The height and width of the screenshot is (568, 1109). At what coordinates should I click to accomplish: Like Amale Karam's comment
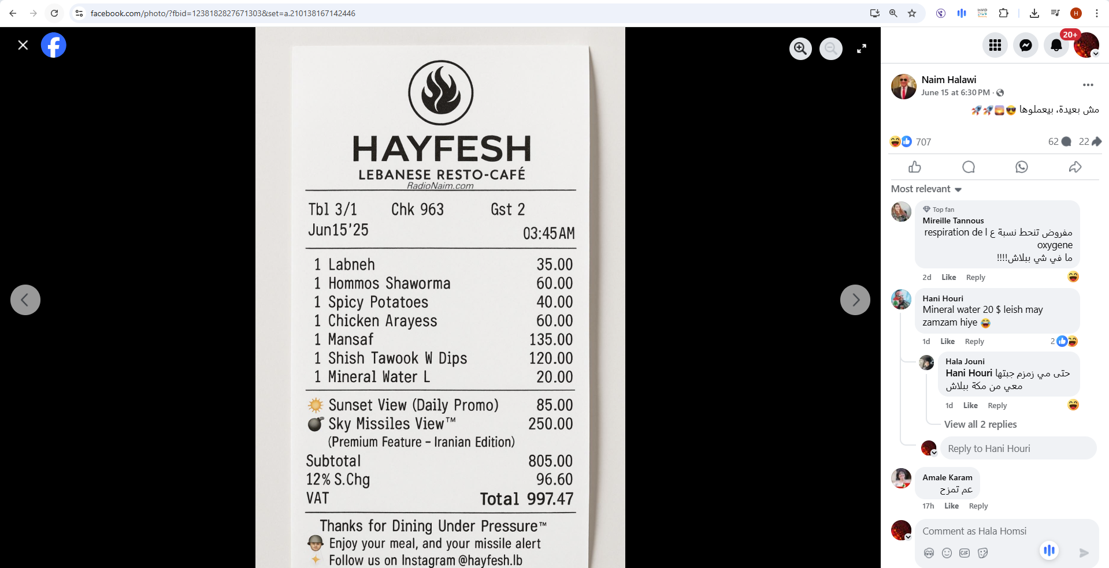coord(951,506)
